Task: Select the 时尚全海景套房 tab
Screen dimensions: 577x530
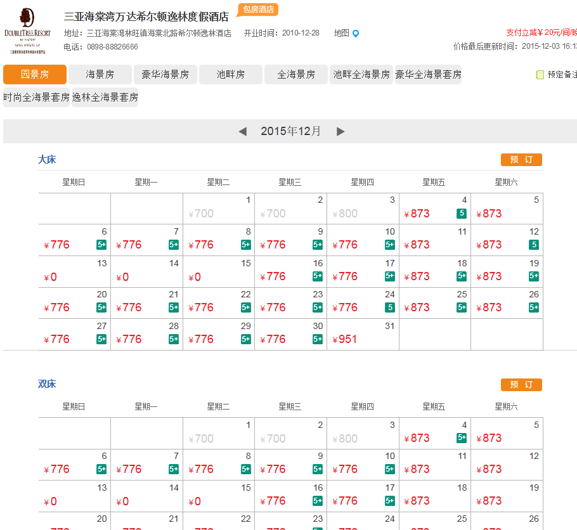Action: (x=36, y=98)
